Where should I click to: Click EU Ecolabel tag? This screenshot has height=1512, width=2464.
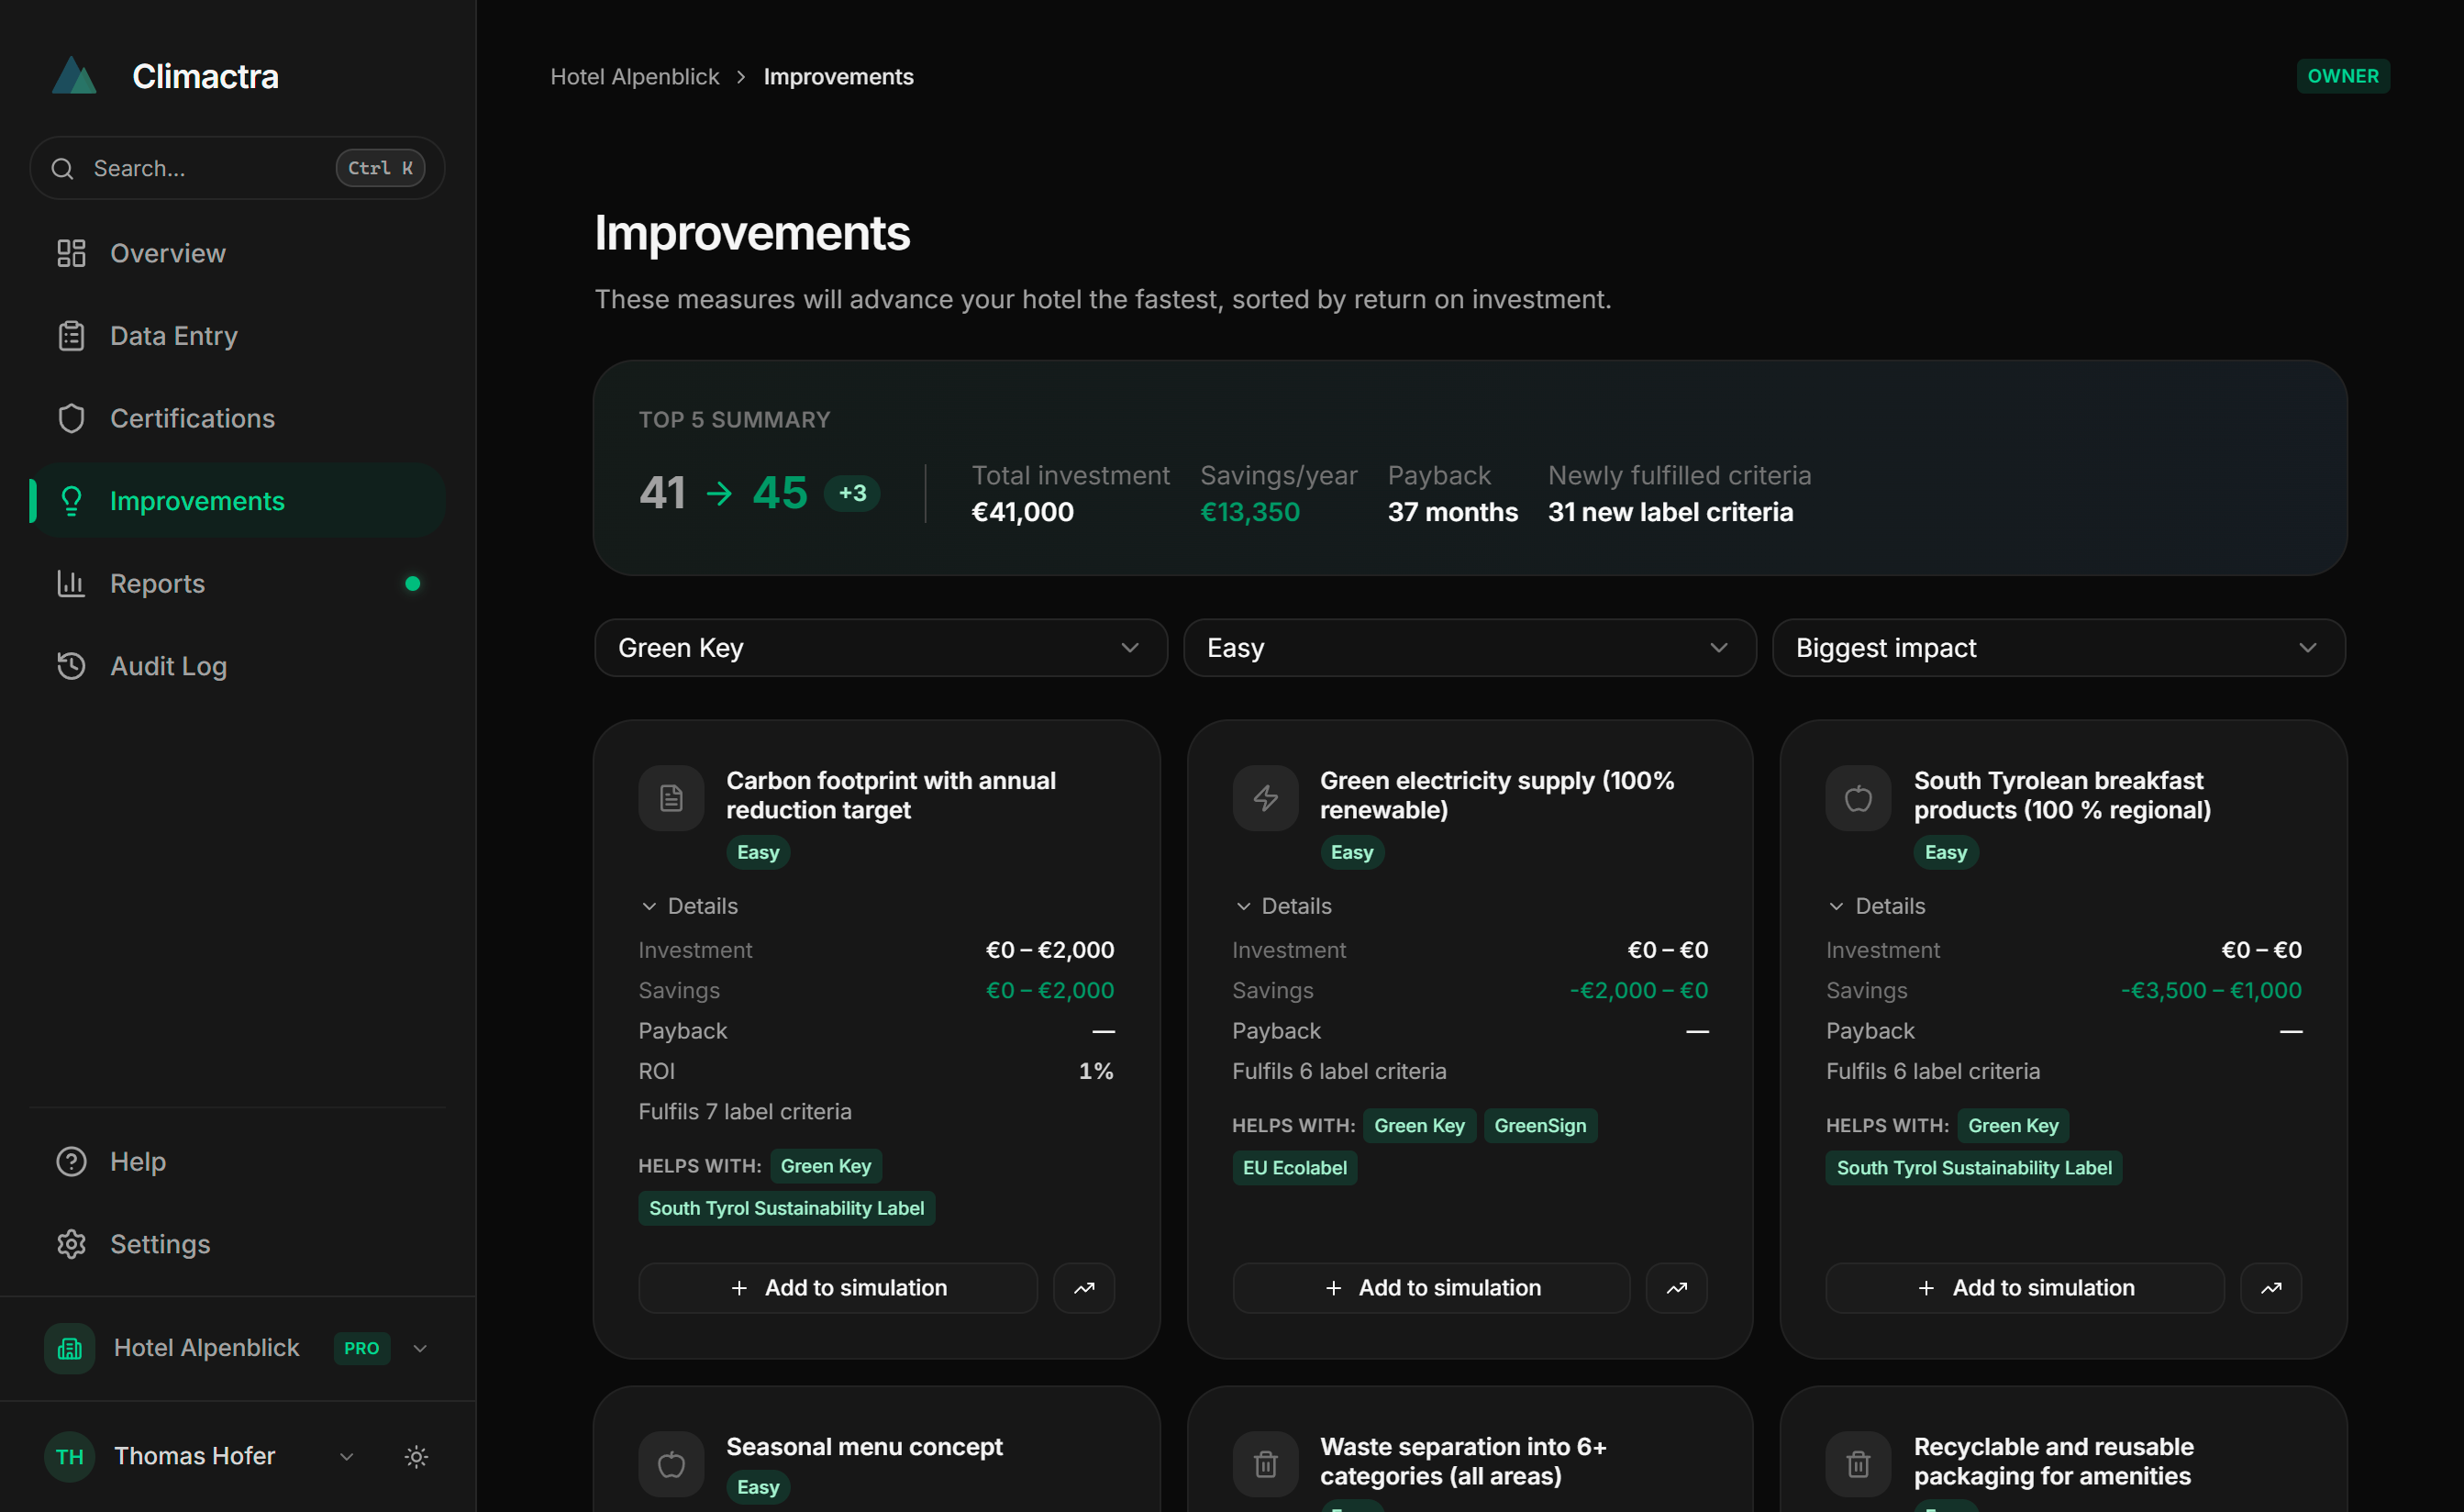tap(1294, 1168)
